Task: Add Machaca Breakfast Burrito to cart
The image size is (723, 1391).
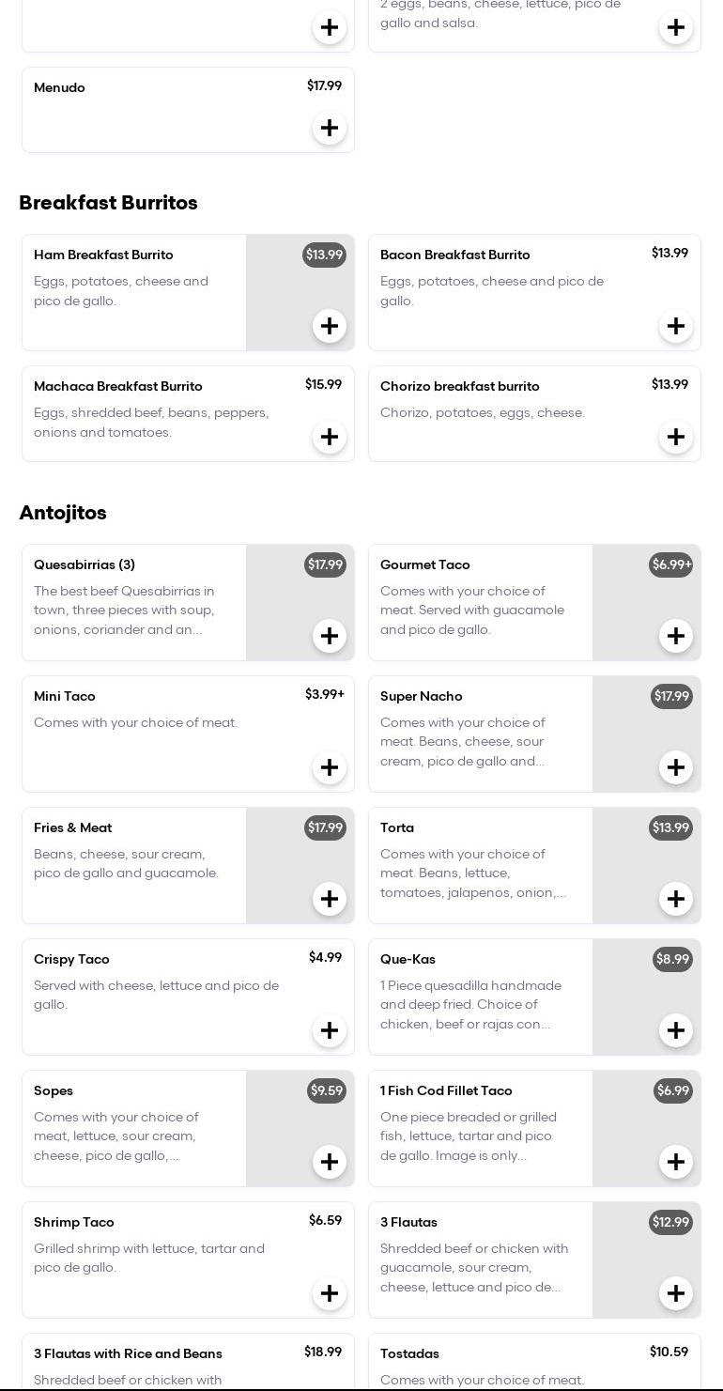Action: click(x=330, y=437)
